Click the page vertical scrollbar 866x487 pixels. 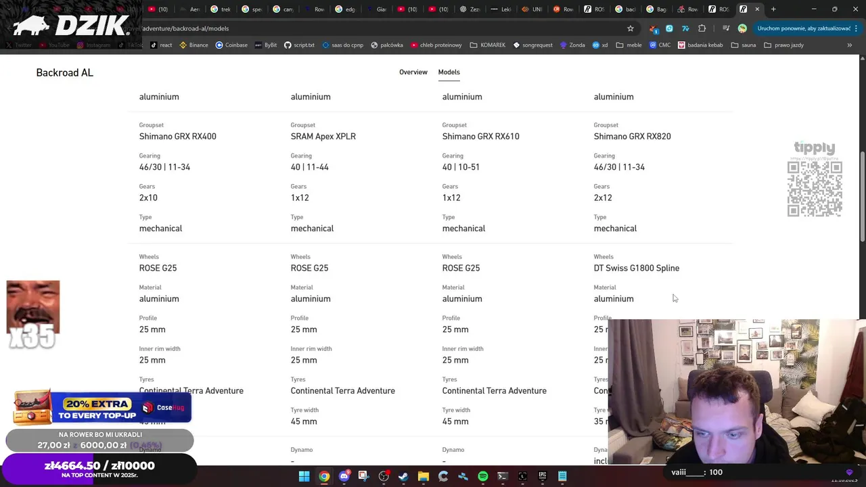(862, 196)
